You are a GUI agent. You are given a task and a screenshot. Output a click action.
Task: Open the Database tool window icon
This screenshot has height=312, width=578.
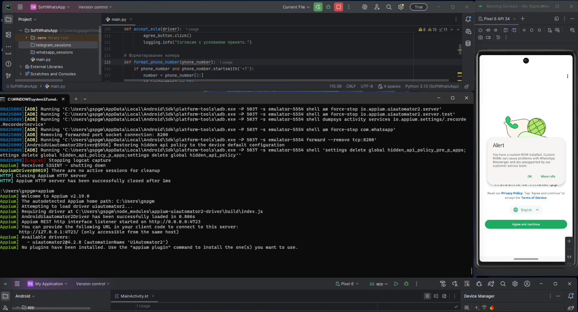(468, 44)
